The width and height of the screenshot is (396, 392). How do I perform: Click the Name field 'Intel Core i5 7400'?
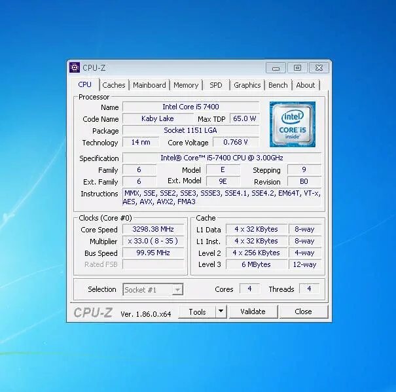coord(191,107)
